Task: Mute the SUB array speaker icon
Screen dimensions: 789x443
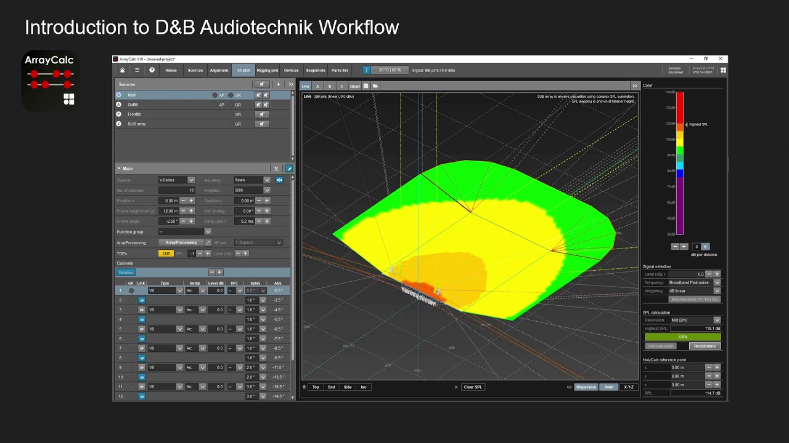Action: coord(262,124)
